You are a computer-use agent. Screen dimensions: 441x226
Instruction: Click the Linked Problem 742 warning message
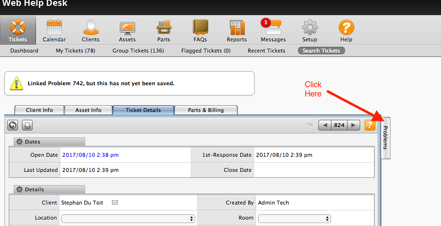click(x=101, y=83)
